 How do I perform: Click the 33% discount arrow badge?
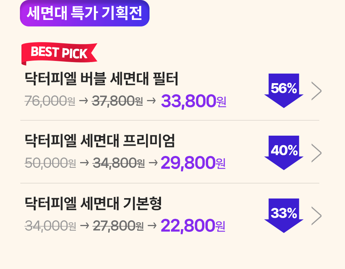coord(284,216)
